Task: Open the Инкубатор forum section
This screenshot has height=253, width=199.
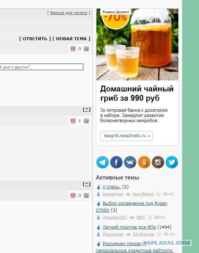Action: pyautogui.click(x=143, y=194)
